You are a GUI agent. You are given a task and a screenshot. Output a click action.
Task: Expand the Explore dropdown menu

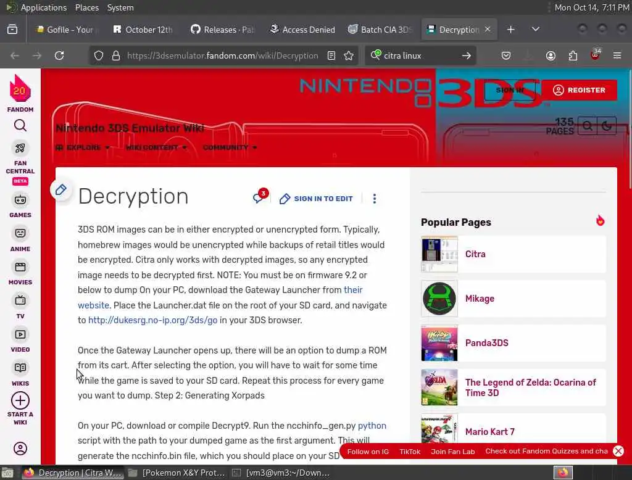(x=83, y=147)
